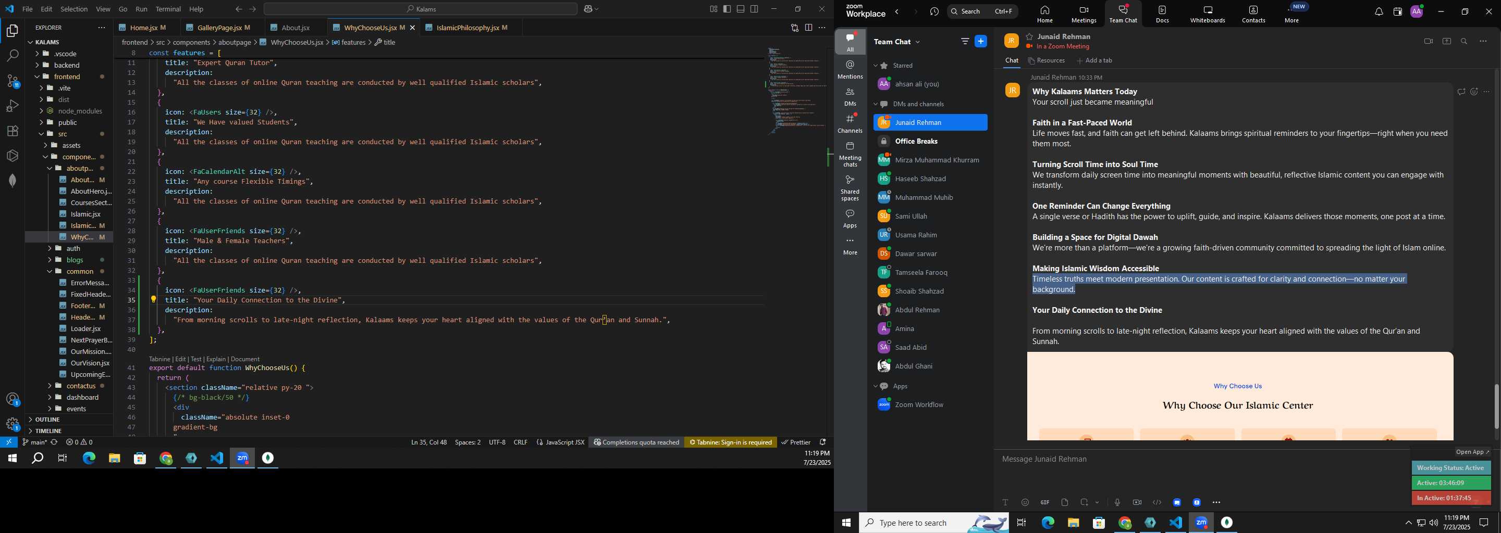Viewport: 1501px width, 533px height.
Task: Collapse DMs and channels section in Zoom
Action: tap(875, 104)
